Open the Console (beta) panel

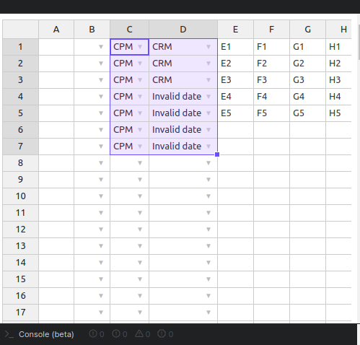pos(46,334)
